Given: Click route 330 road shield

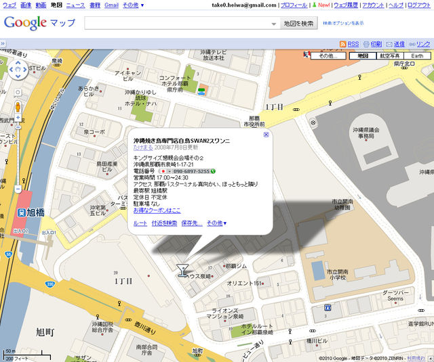Looking at the screenshot, I should [x=50, y=284].
